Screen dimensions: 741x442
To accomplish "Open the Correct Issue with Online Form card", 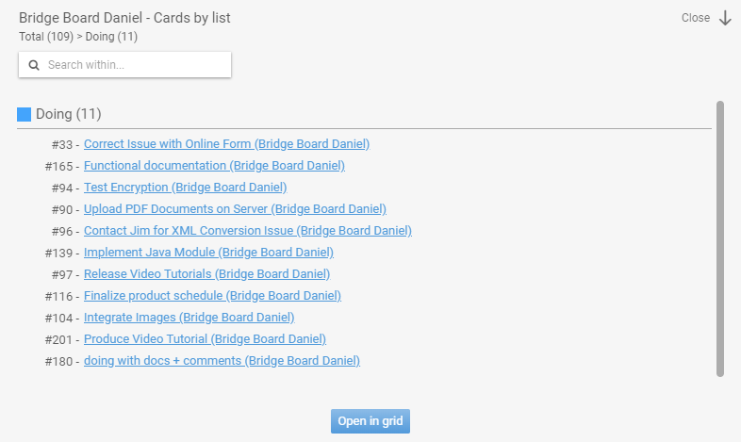I will click(227, 143).
